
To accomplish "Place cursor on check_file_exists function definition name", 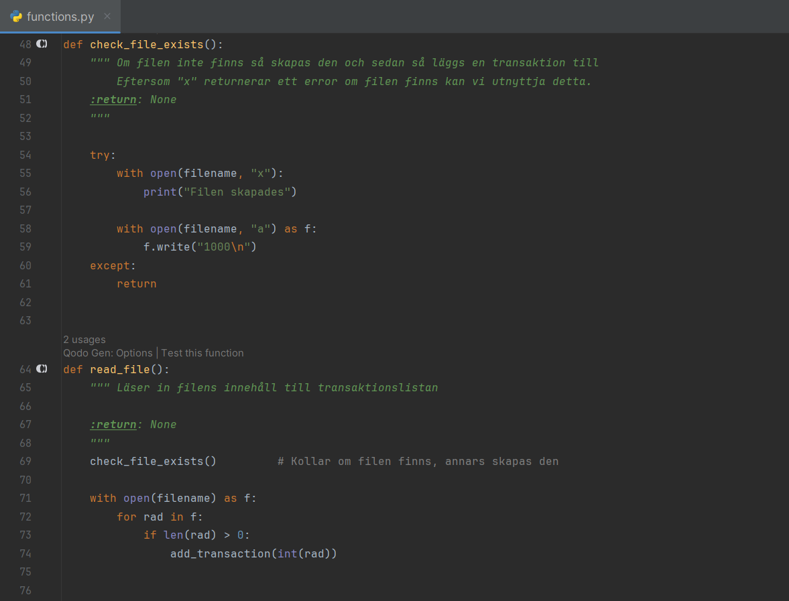I will [x=146, y=45].
